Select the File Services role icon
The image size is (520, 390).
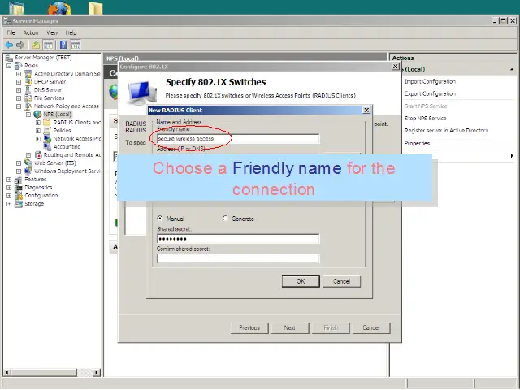point(28,97)
